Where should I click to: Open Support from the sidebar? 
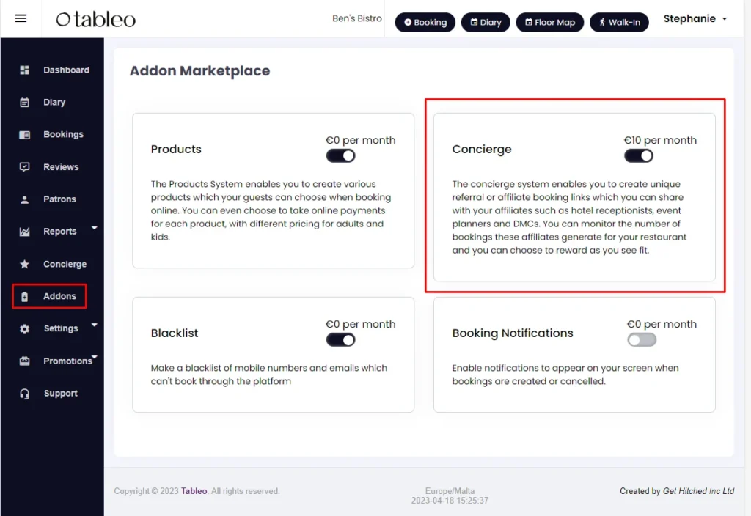60,394
